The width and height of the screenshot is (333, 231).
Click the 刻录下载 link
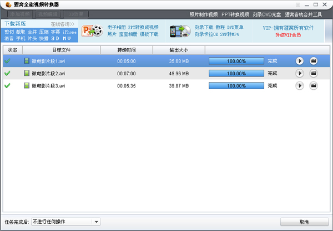click(x=204, y=27)
